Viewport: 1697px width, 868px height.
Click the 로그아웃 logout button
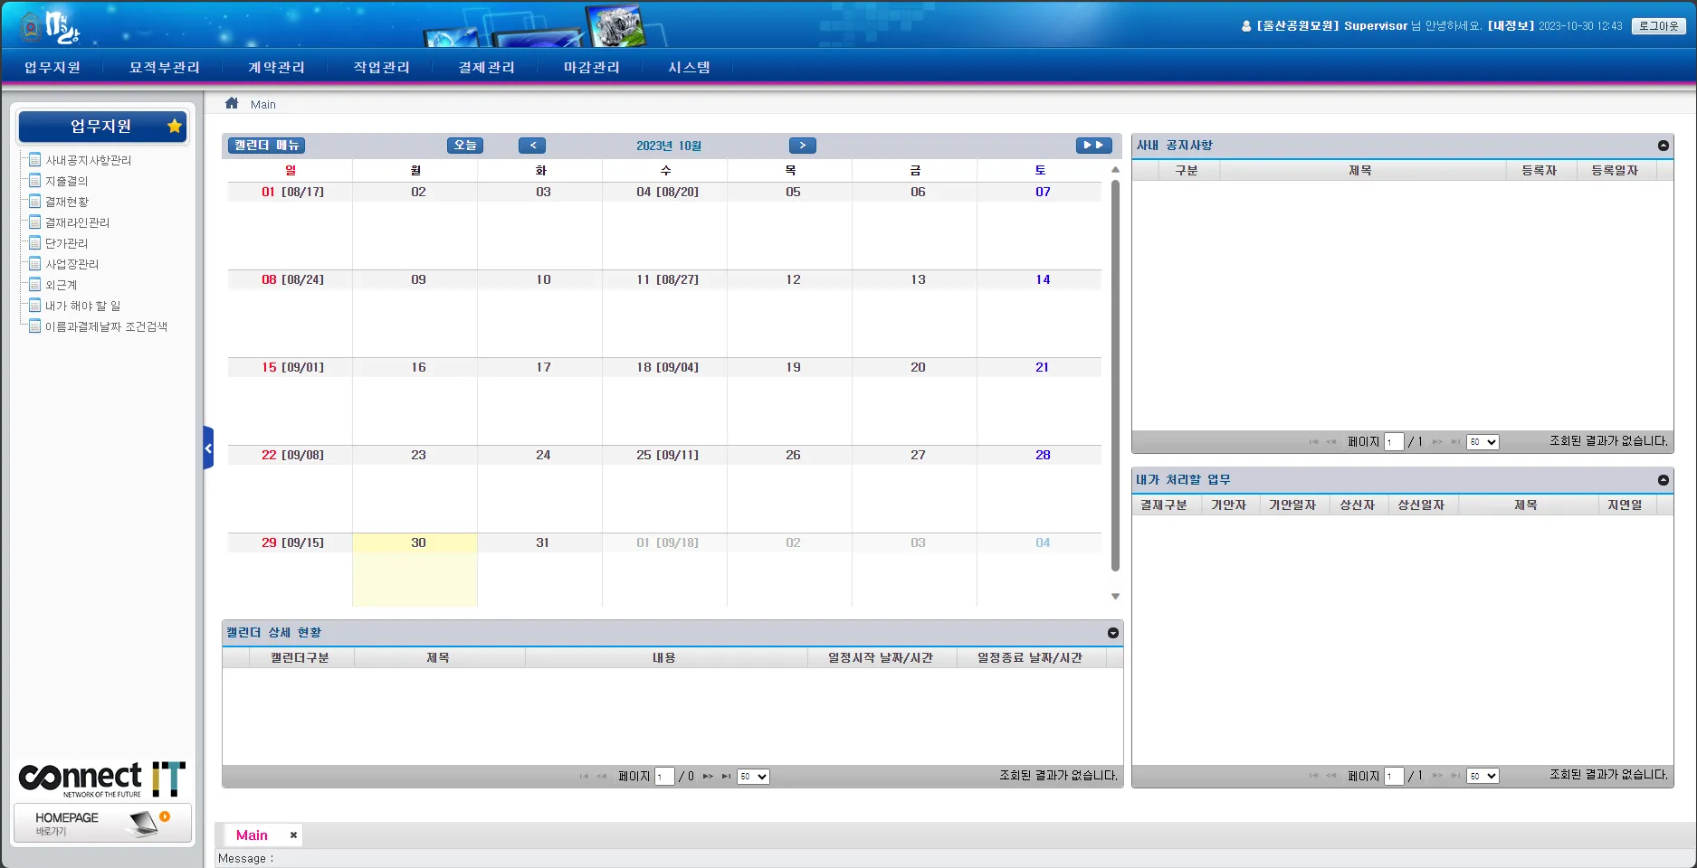point(1659,26)
